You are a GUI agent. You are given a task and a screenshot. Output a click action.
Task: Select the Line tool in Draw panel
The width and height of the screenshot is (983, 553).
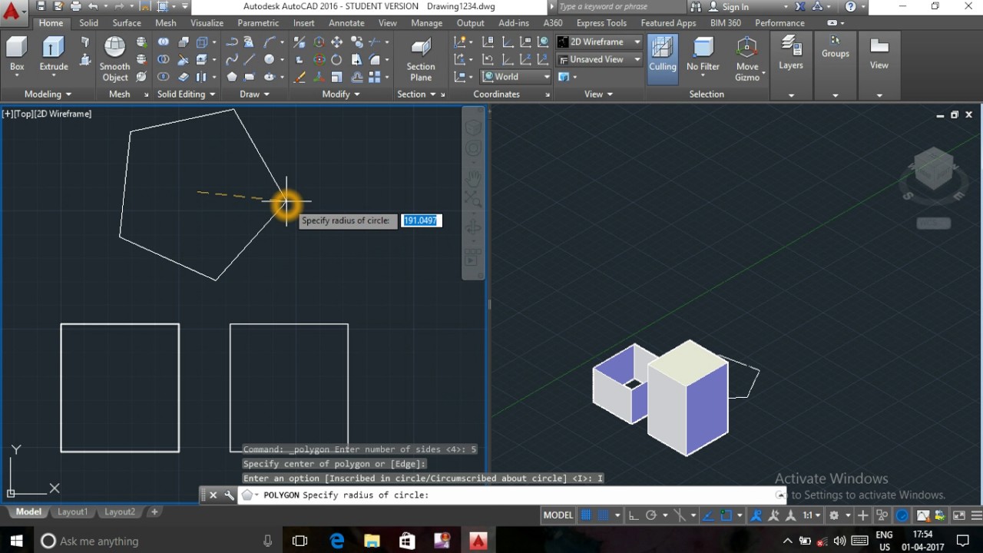click(x=249, y=59)
